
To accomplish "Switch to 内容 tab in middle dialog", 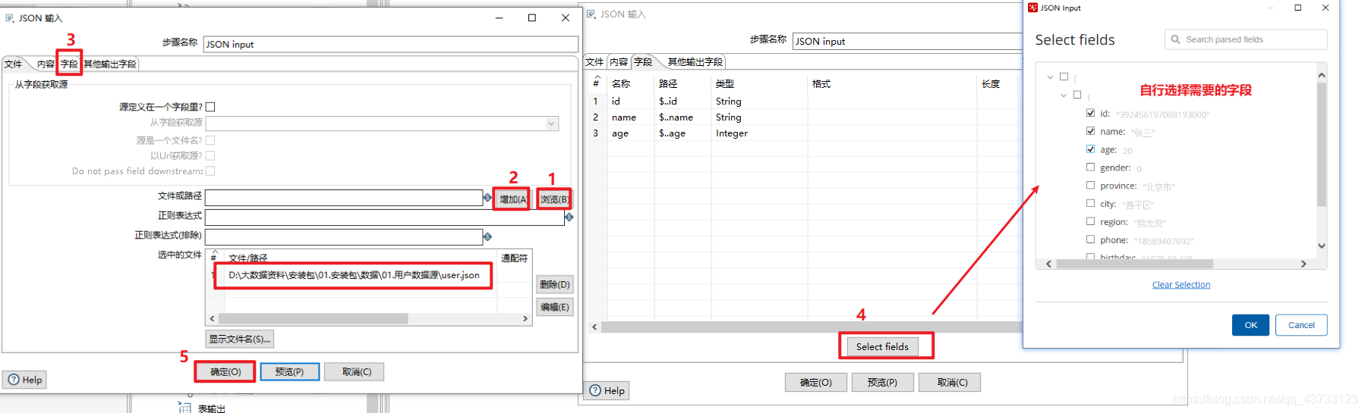I will 619,62.
